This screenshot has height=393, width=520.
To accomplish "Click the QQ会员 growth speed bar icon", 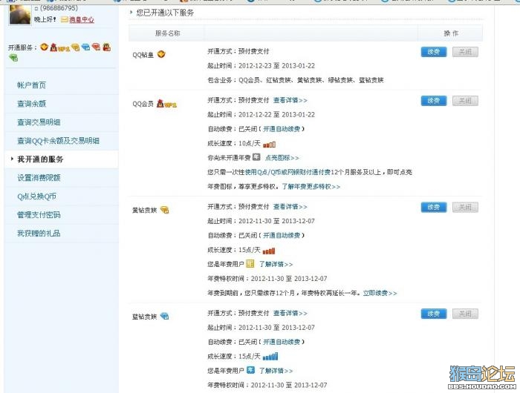I will (269, 144).
